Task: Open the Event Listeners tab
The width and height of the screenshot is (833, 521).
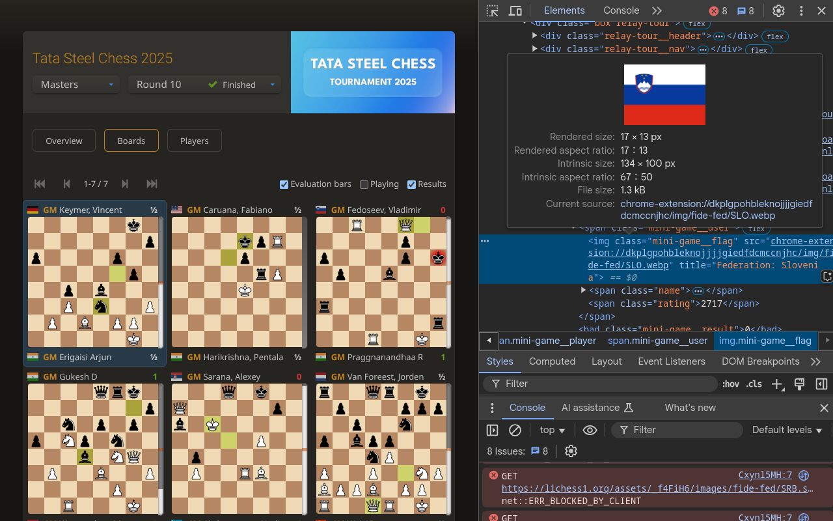Action: point(672,361)
